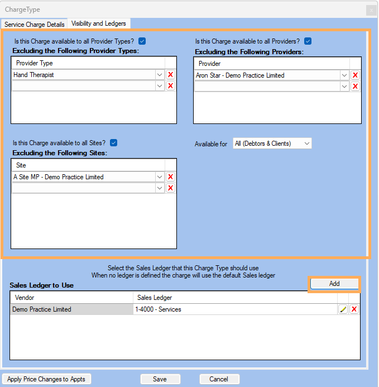Delete the empty provider type row
This screenshot has height=387, width=379.
click(171, 86)
